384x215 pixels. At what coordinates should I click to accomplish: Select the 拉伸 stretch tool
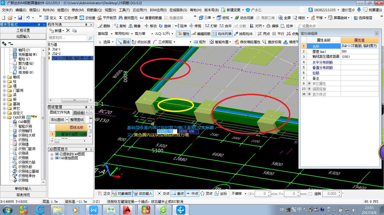click(287, 26)
